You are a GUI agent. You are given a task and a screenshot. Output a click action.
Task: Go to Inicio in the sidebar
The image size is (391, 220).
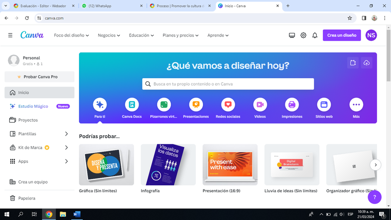click(x=40, y=93)
